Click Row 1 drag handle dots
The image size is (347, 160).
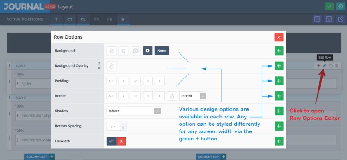click(x=9, y=66)
